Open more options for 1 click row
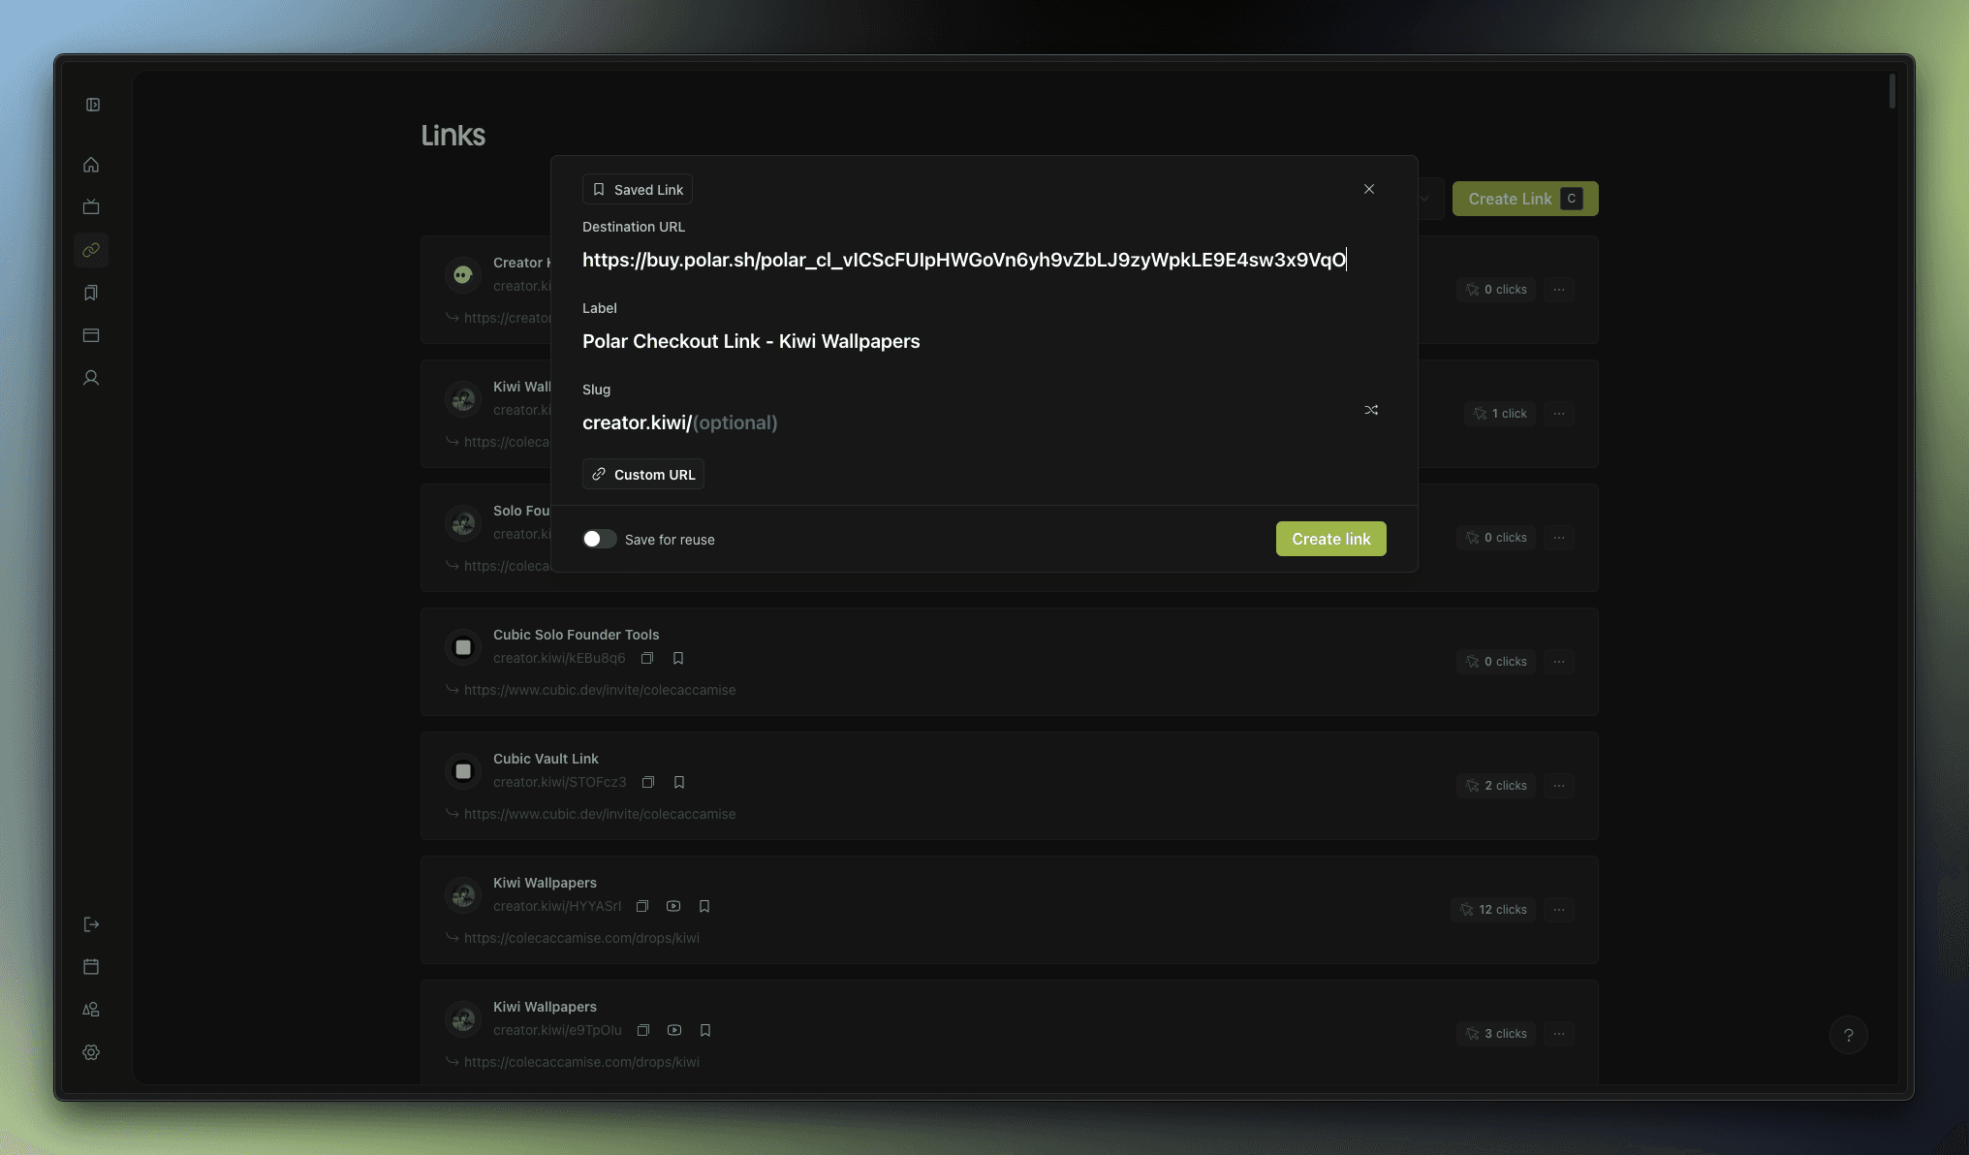 (x=1559, y=414)
